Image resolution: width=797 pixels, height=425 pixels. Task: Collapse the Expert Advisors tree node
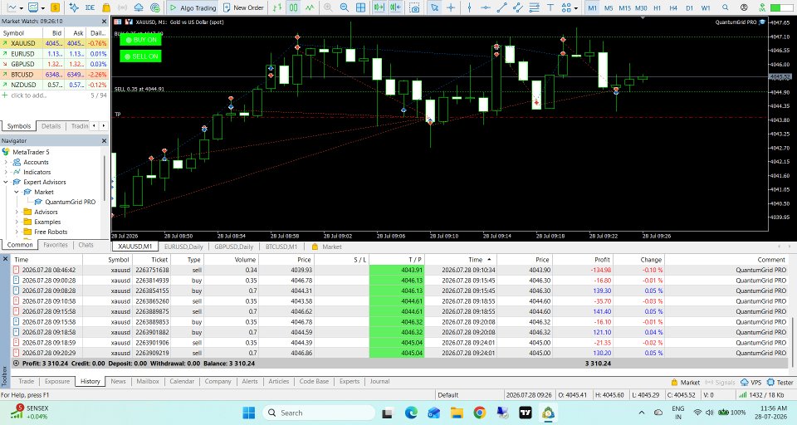pos(6,182)
